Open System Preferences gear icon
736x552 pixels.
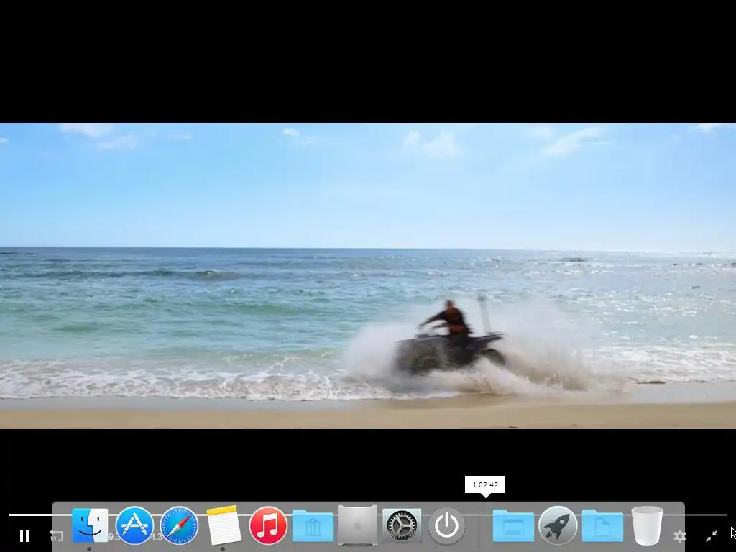(402, 525)
